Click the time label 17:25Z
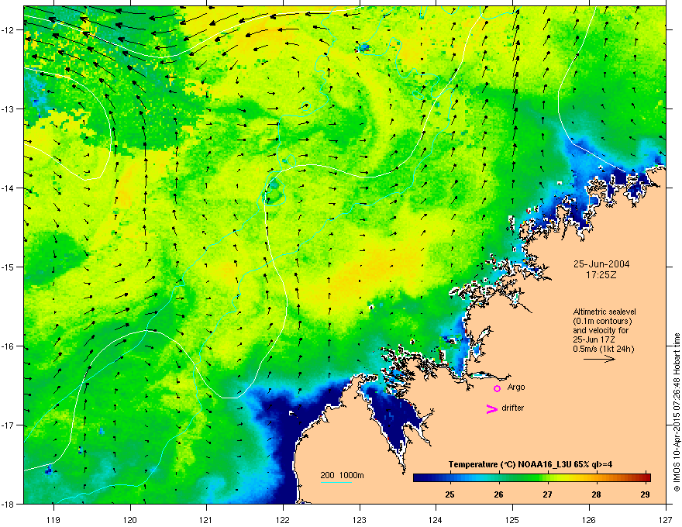Screen dimensions: 682x527 click(601, 275)
